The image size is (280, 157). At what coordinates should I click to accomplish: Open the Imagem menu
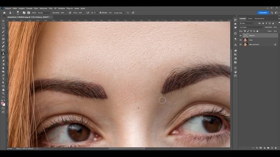[21, 8]
